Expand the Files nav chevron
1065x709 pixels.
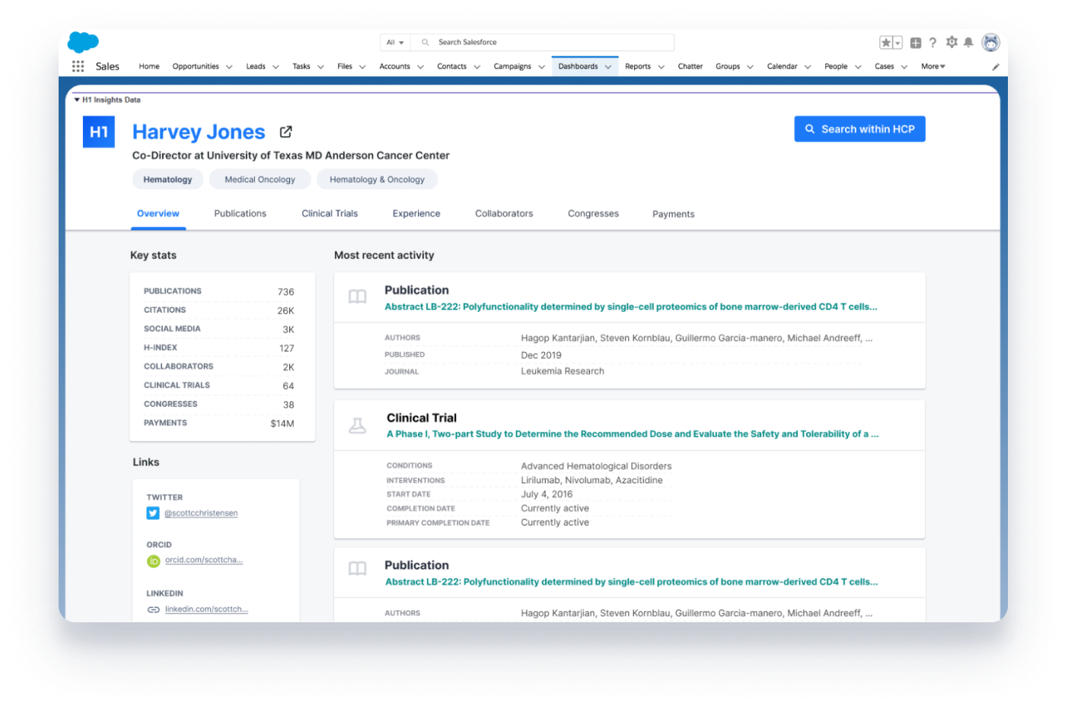(362, 67)
